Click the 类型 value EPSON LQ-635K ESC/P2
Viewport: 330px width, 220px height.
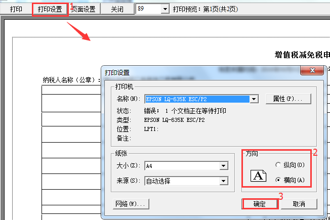tap(174, 120)
